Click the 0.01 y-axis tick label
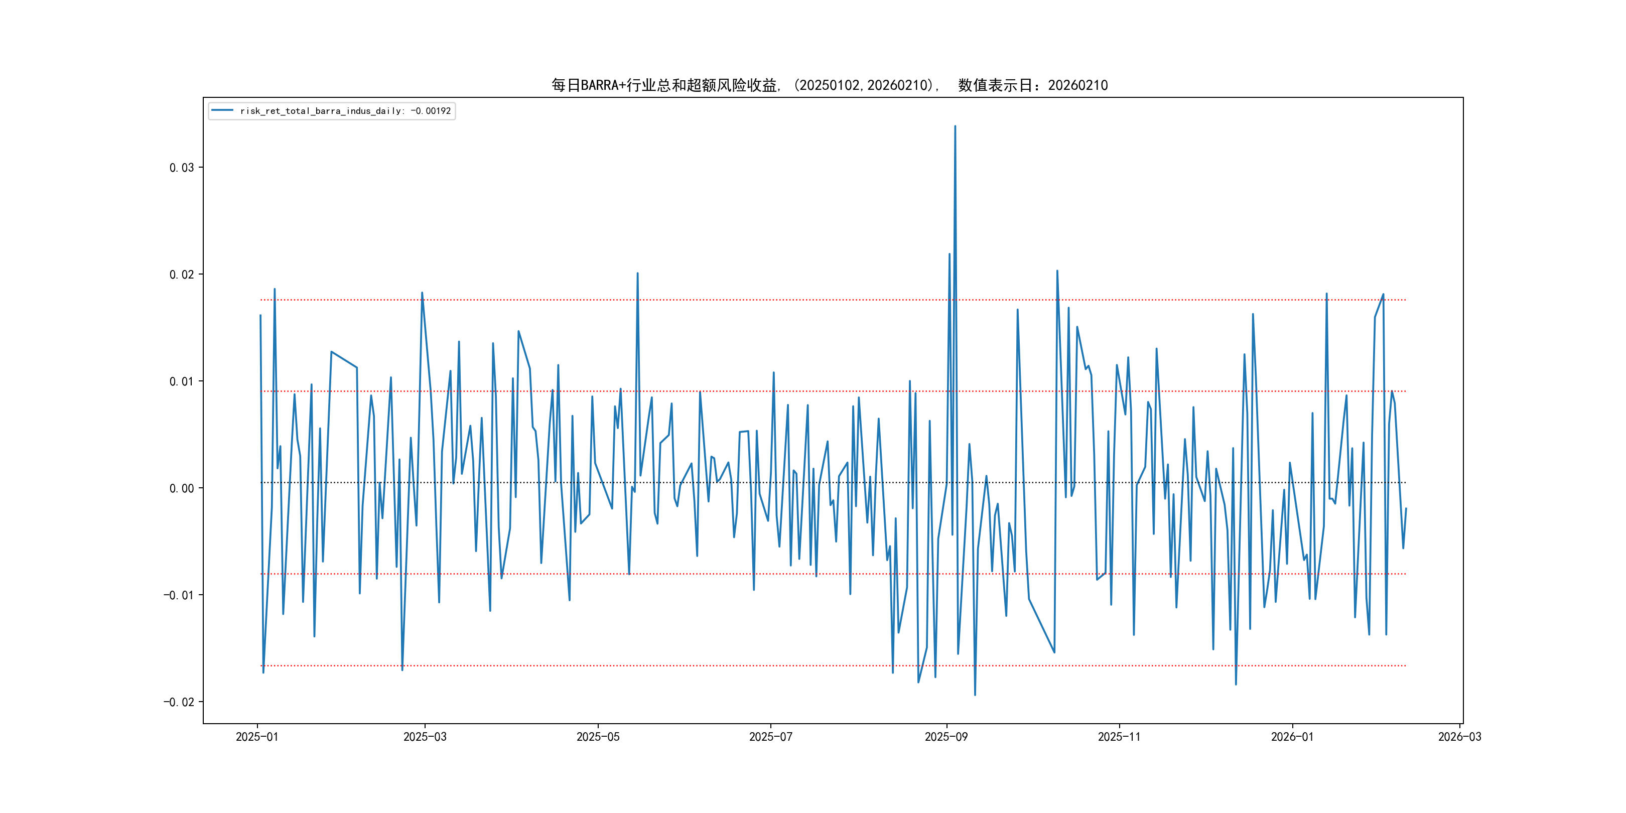The width and height of the screenshot is (1626, 813). point(181,381)
